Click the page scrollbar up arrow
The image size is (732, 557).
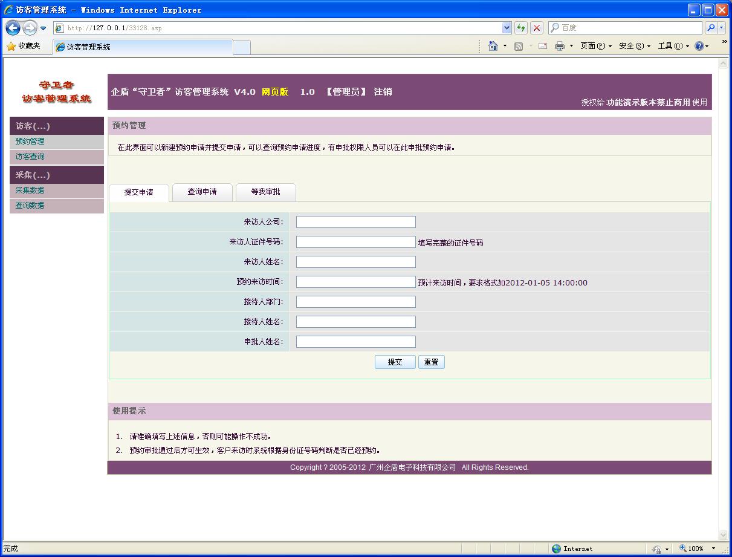tap(723, 64)
